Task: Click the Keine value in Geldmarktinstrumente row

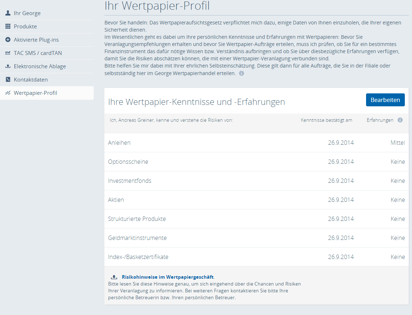Action: [x=398, y=238]
